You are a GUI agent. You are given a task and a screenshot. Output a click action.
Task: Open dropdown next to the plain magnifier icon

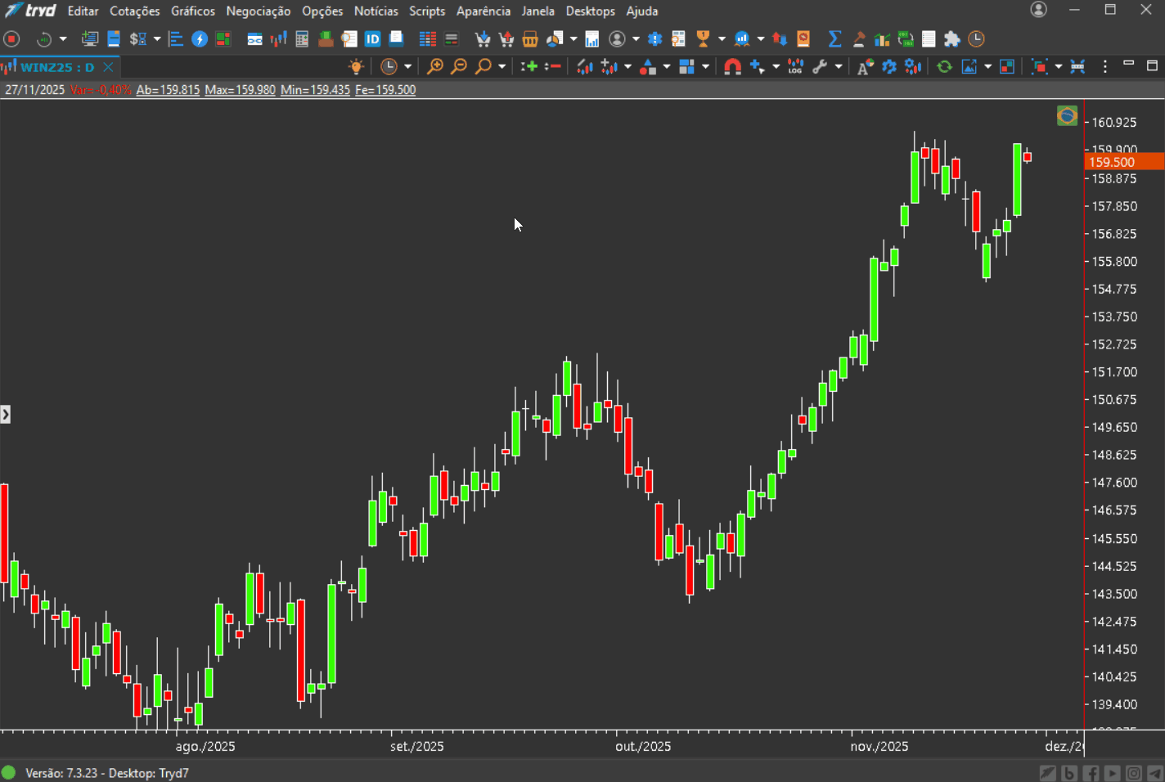(x=502, y=66)
